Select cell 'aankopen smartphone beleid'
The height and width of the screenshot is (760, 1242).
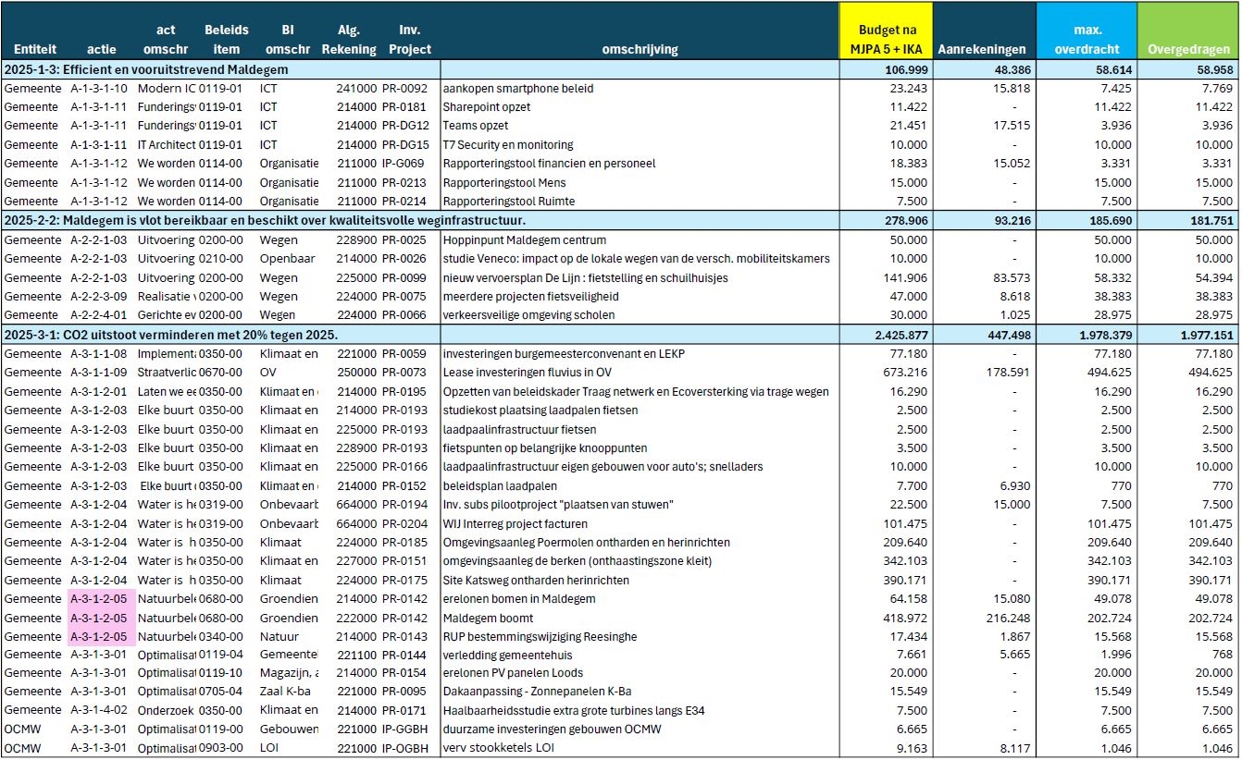[518, 89]
